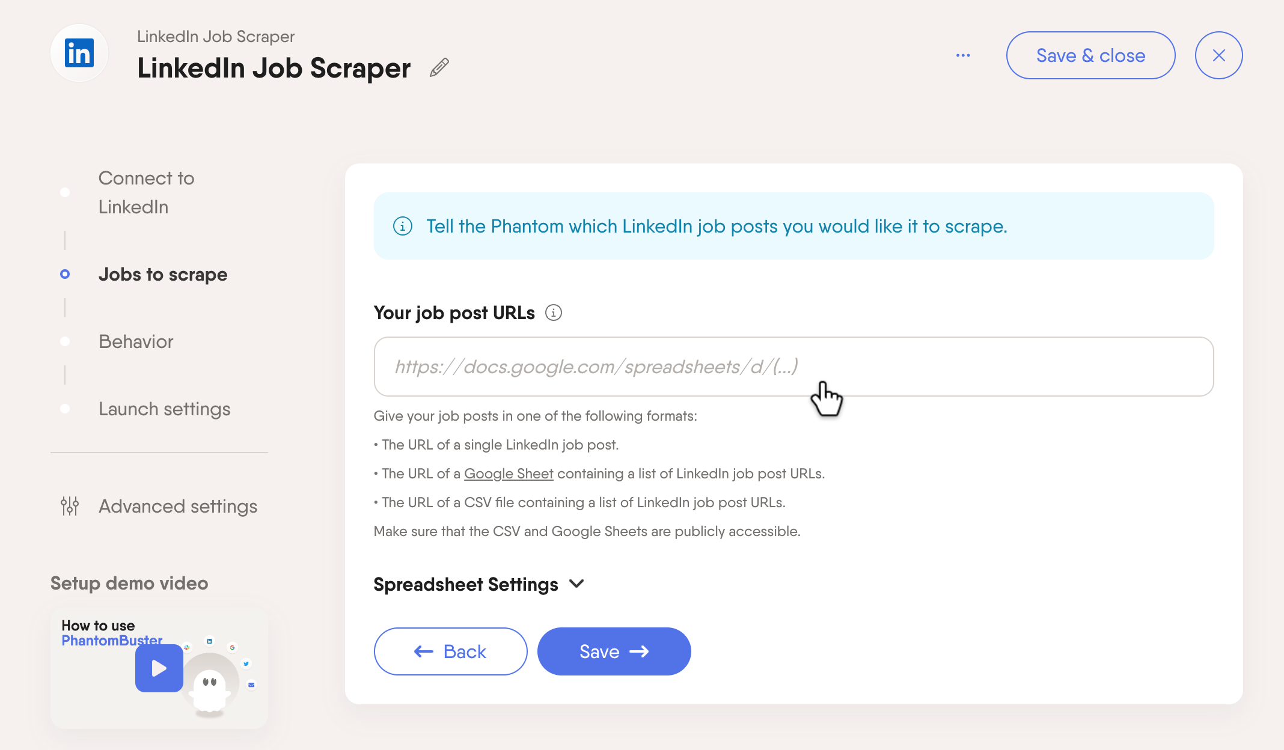The image size is (1284, 750).
Task: Play the How to use PhantomBuster video
Action: pos(158,668)
